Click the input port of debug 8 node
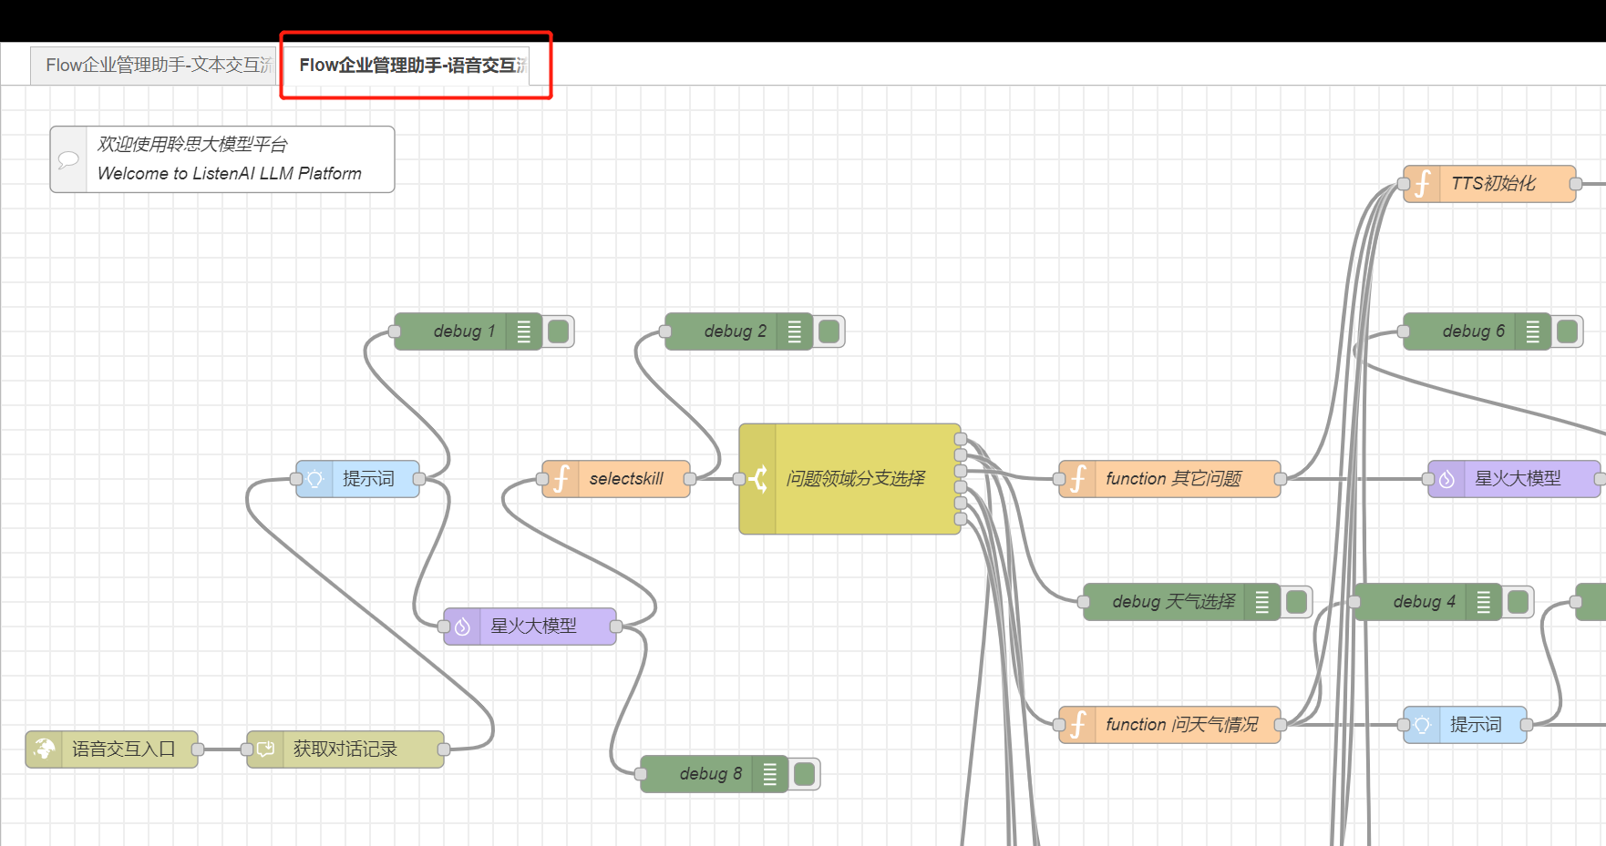The height and width of the screenshot is (846, 1606). (641, 774)
